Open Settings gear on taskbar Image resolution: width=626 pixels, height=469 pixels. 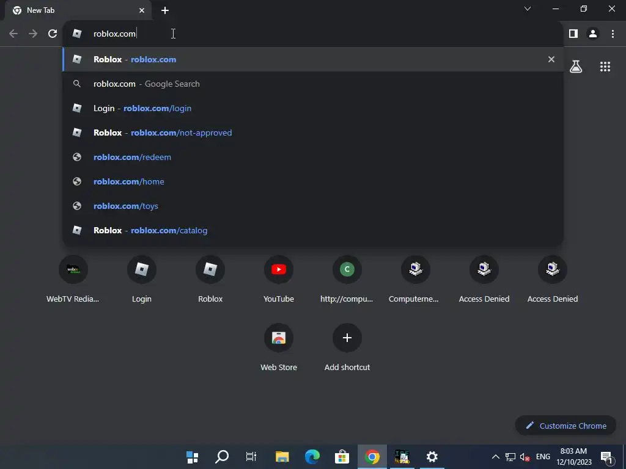point(432,457)
